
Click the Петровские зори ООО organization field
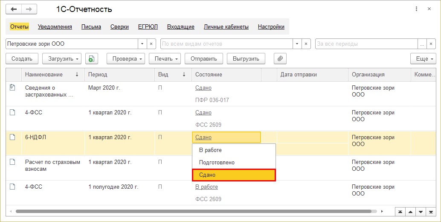(72, 44)
